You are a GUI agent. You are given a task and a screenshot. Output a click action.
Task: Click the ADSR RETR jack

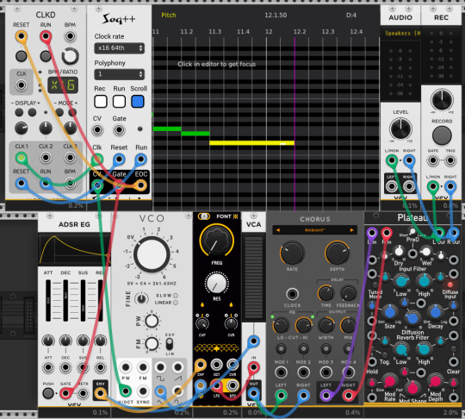tap(83, 393)
